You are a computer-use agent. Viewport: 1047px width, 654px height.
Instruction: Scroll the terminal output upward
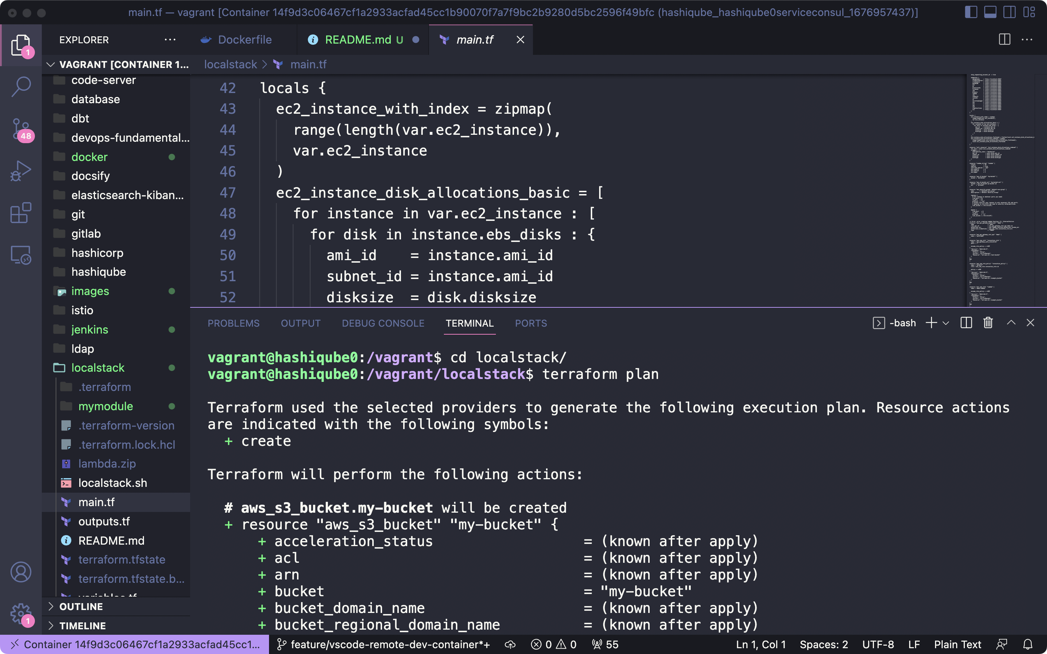coord(1011,323)
